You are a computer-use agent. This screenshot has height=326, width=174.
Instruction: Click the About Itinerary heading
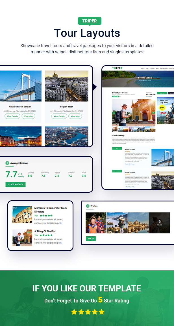pos(118,135)
